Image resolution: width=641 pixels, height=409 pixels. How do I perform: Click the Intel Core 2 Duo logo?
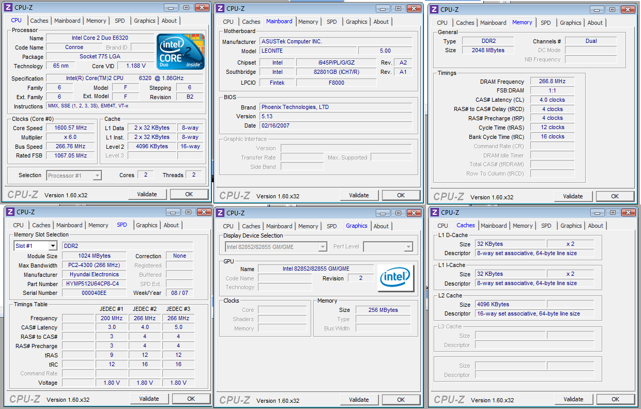pos(181,52)
